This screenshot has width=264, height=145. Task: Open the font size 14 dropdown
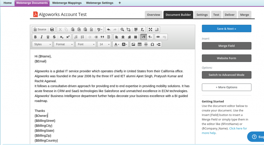pos(104,44)
